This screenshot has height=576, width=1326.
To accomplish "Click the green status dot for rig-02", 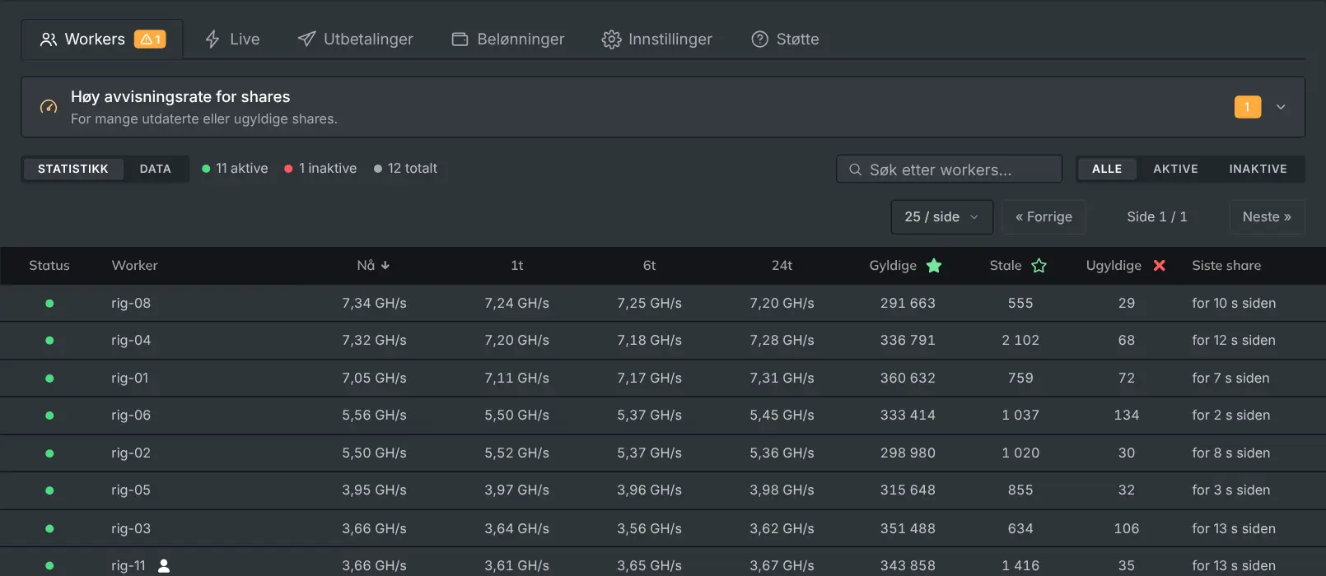I will (49, 453).
